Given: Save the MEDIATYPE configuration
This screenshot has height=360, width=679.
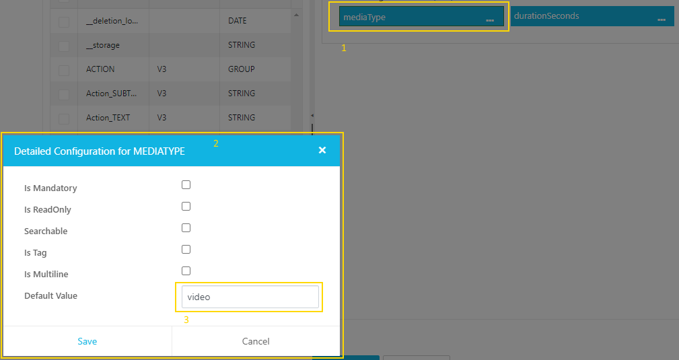Looking at the screenshot, I should coord(87,341).
